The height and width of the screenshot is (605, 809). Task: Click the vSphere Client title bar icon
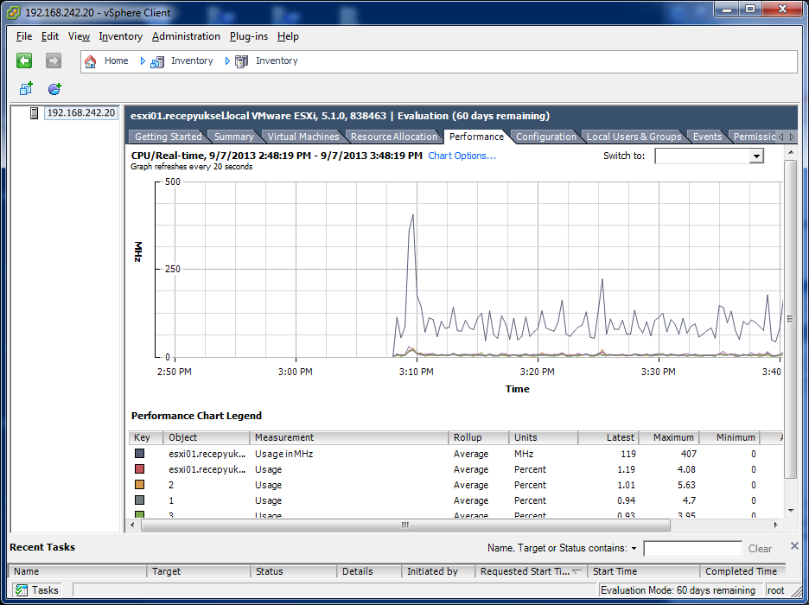coord(14,12)
